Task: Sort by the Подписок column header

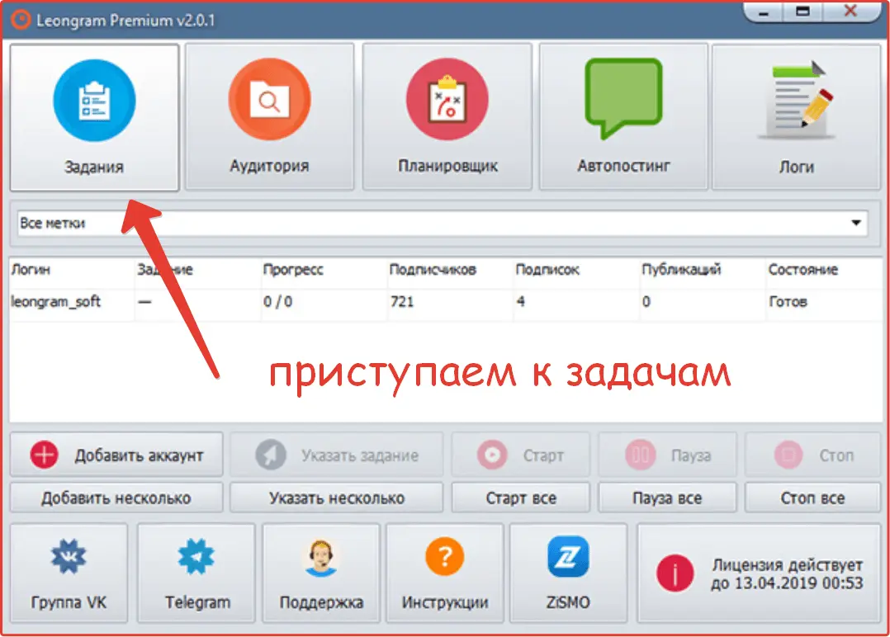Action: coord(576,270)
